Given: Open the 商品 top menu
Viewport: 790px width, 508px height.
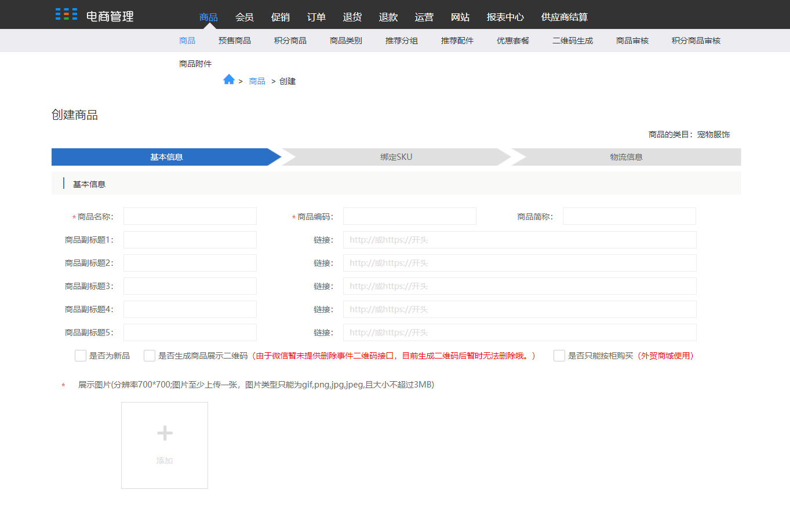Looking at the screenshot, I should pyautogui.click(x=209, y=17).
